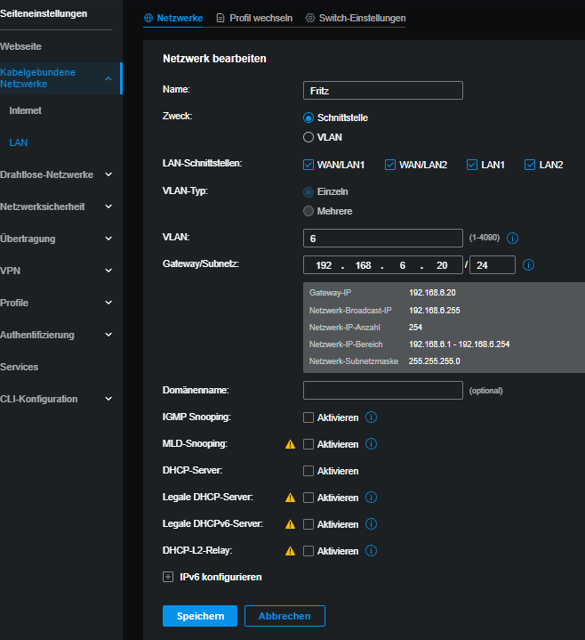The height and width of the screenshot is (640, 585).
Task: Click the Abbrechen button
Action: tap(284, 616)
